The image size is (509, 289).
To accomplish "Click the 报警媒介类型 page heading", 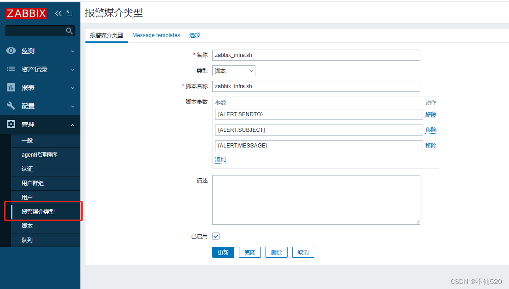I will click(x=114, y=13).
